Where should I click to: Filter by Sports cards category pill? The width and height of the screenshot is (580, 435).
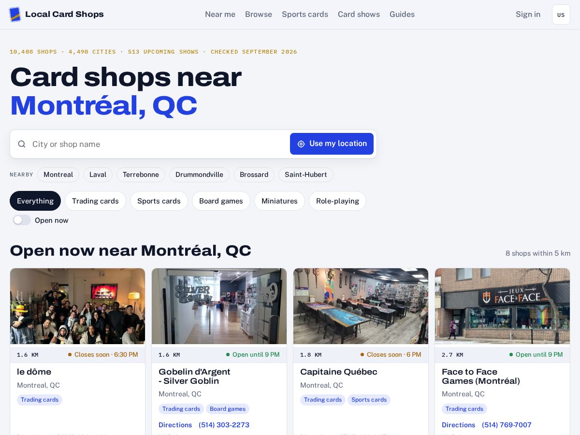(159, 201)
